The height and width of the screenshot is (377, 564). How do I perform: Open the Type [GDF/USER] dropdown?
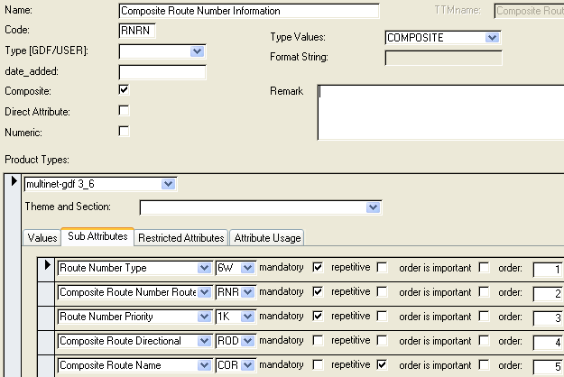pos(197,51)
